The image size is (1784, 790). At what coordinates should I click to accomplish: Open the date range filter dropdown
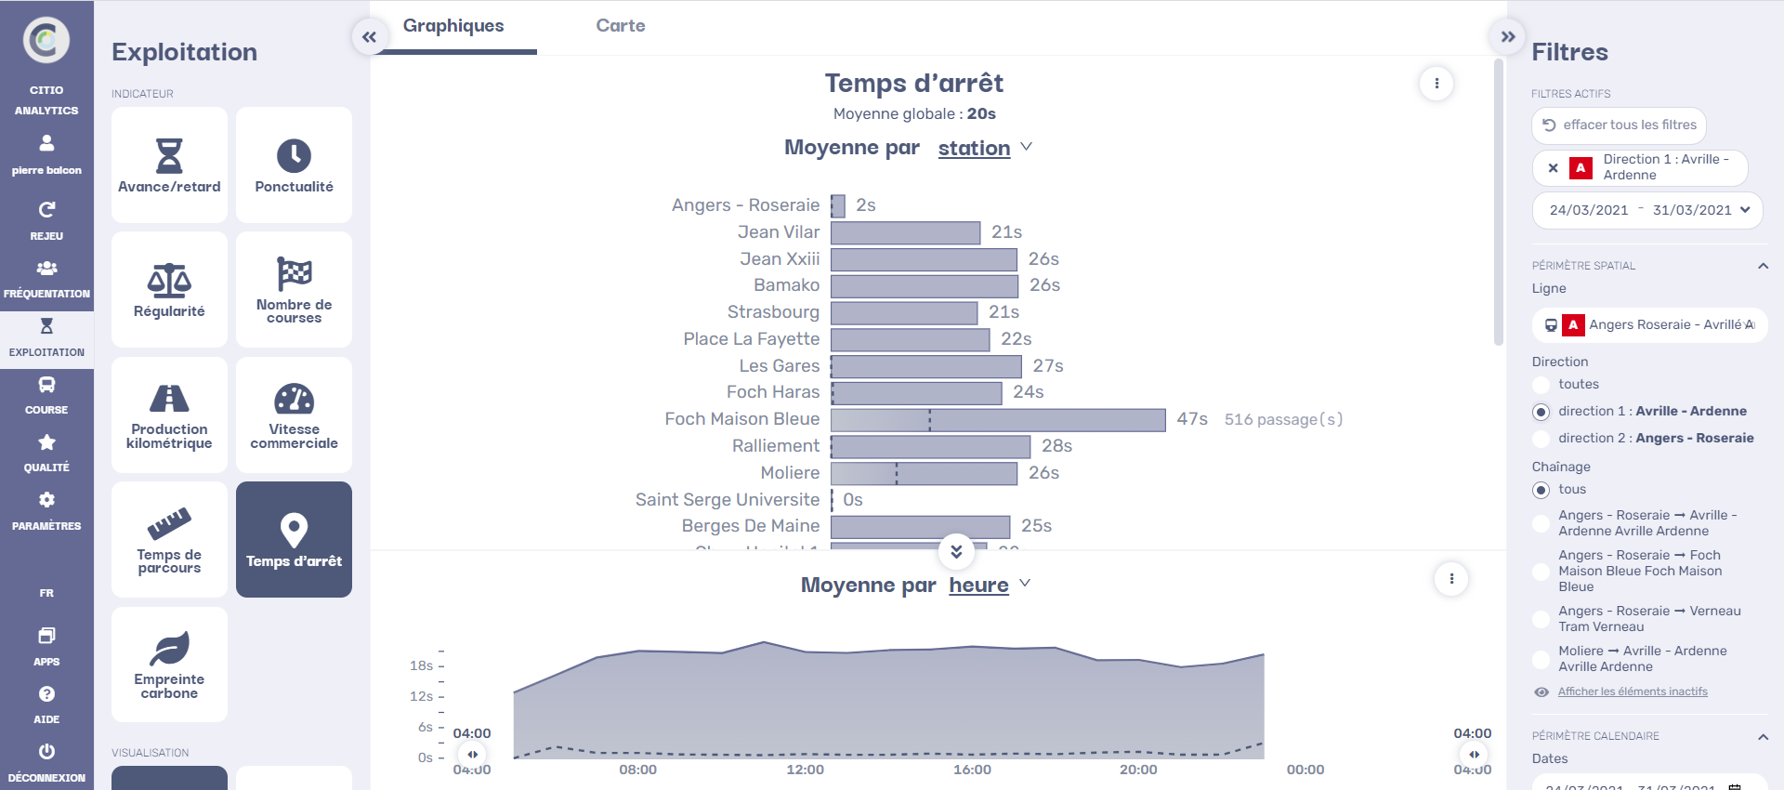coord(1646,210)
